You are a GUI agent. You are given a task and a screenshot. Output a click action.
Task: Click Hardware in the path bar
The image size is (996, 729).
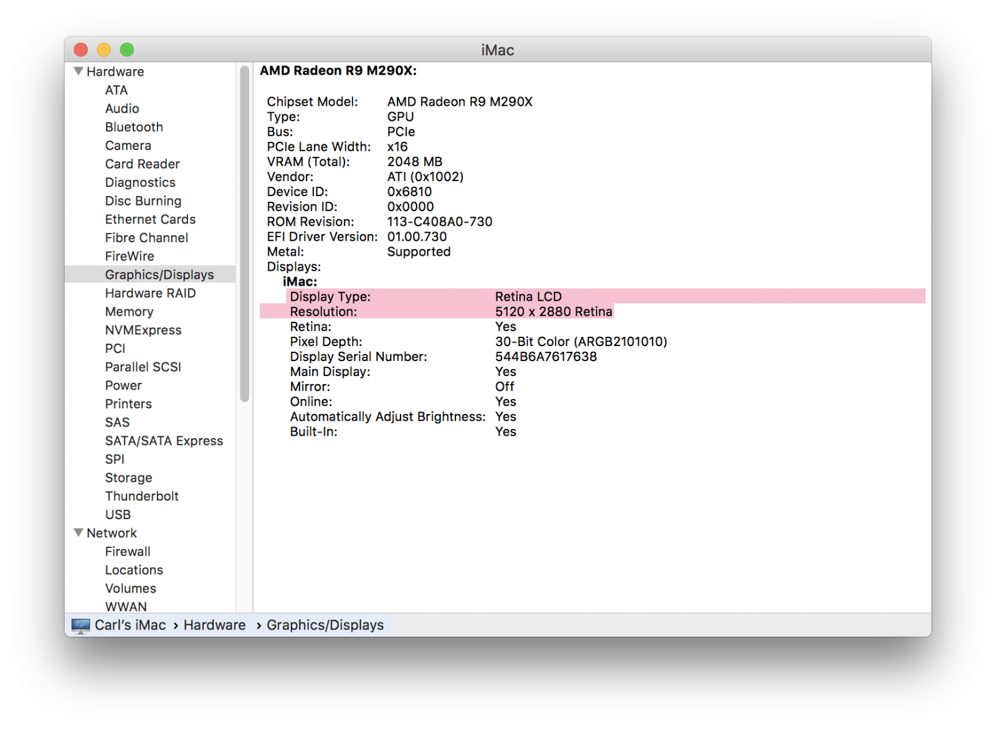pos(214,625)
